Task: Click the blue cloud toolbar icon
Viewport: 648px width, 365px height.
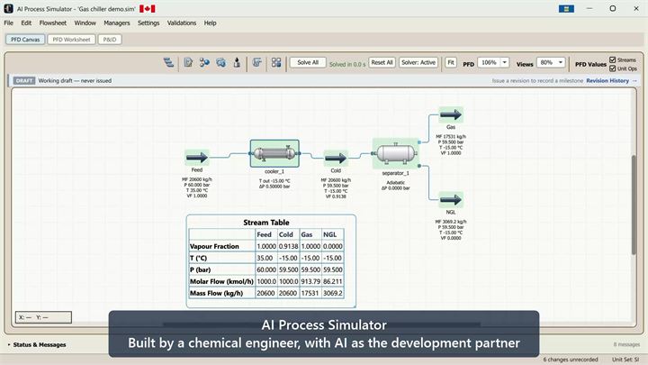Action: (220, 62)
